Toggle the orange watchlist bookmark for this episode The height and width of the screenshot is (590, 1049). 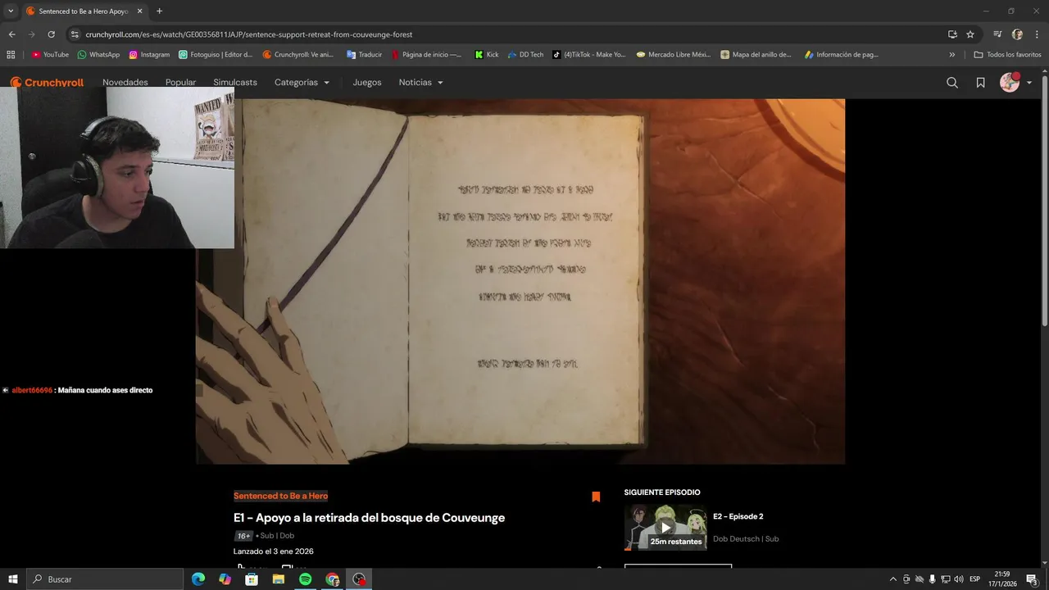click(x=596, y=497)
